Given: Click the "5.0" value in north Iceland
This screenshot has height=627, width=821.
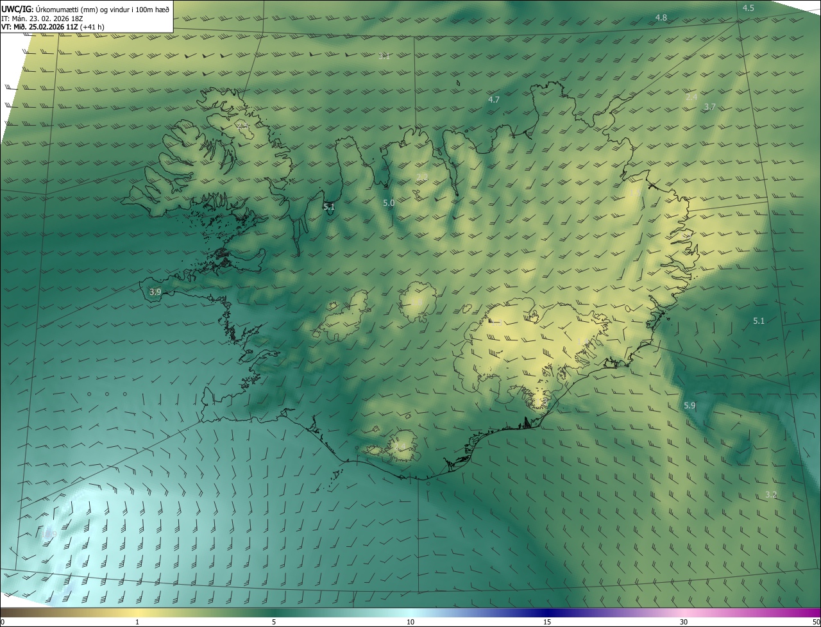Looking at the screenshot, I should point(389,203).
